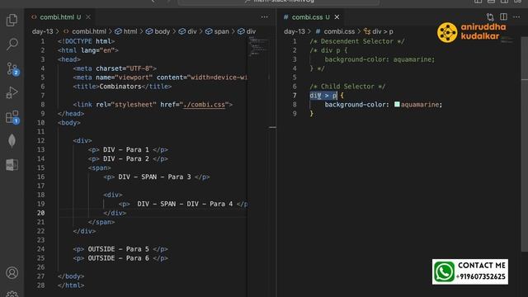
Task: Click 'DIV – SPAN – DIV – Para 4' text
Action: (x=185, y=204)
